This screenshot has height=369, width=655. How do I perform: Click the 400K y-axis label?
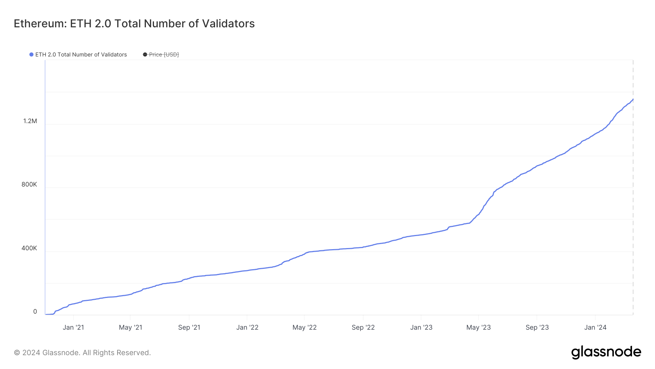click(29, 248)
